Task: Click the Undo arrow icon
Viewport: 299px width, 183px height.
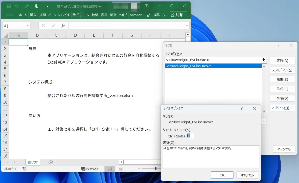Action: (x=17, y=6)
